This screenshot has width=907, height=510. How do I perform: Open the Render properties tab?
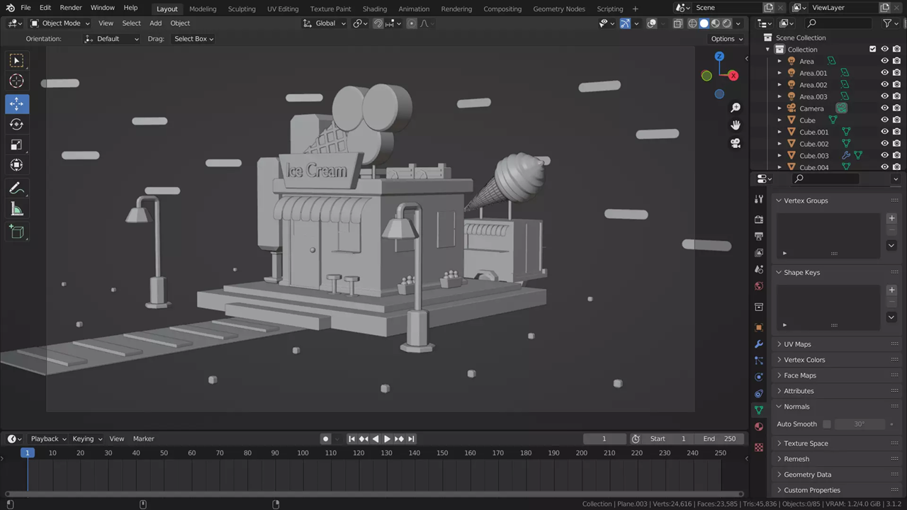coord(759,220)
